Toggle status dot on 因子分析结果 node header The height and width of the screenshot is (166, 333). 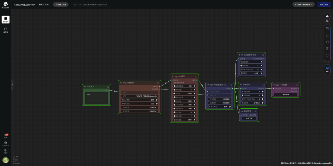pos(274,85)
